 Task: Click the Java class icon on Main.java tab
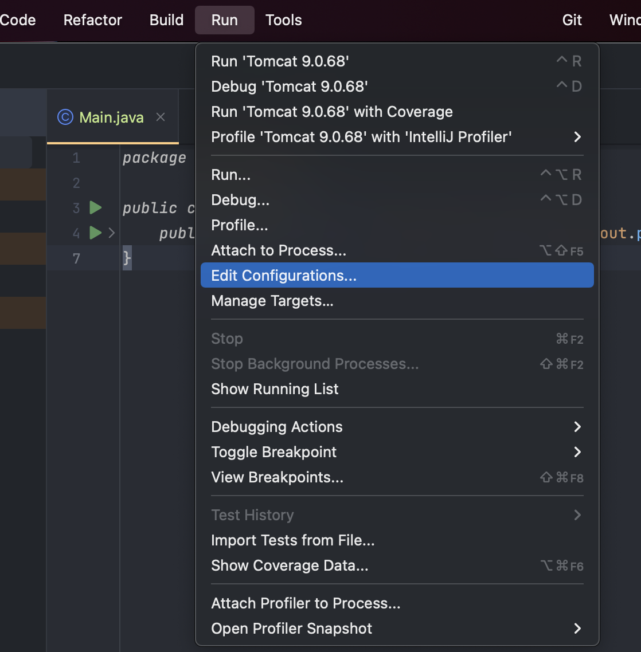(x=65, y=117)
